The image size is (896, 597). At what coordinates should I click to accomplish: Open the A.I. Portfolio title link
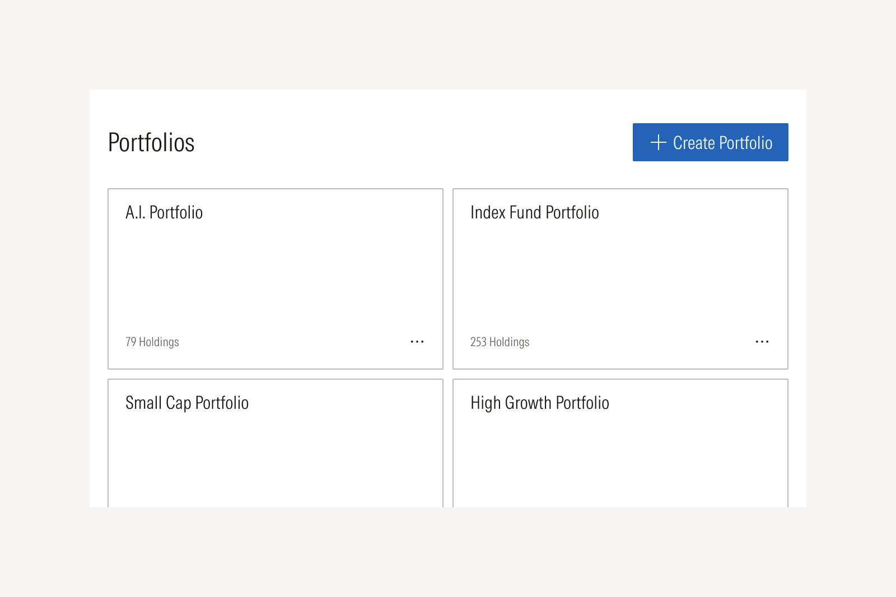tap(164, 213)
